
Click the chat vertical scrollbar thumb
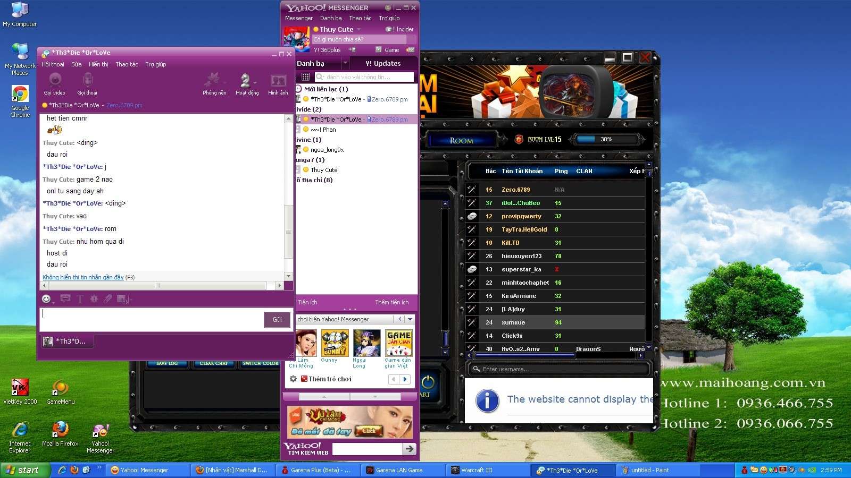(x=289, y=232)
